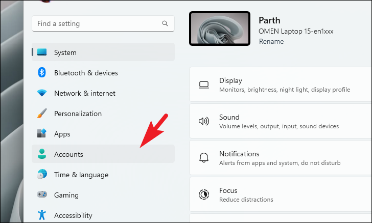Click the Gaming controller icon
372x223 pixels.
pos(42,194)
